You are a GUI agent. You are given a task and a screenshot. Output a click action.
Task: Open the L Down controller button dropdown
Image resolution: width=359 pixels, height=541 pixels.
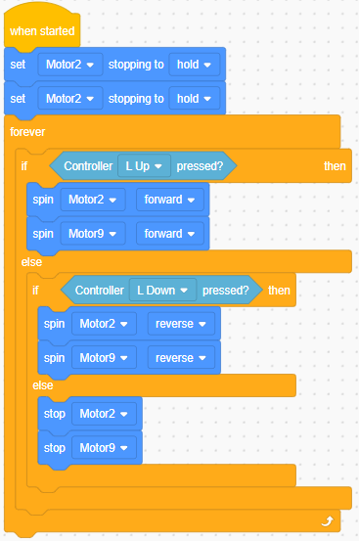point(162,291)
